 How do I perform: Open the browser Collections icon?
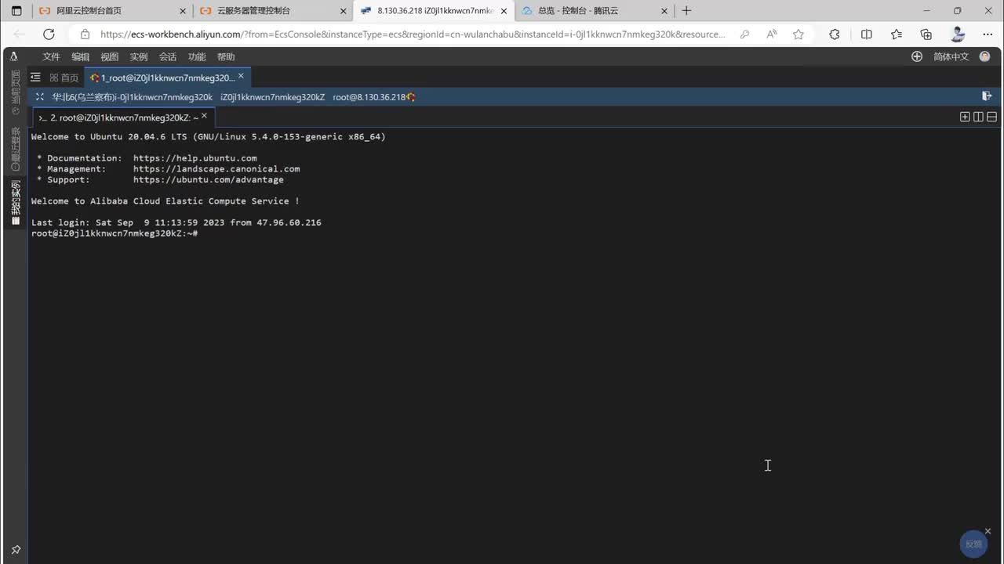click(926, 34)
